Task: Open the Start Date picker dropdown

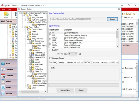Action: (x=82, y=62)
